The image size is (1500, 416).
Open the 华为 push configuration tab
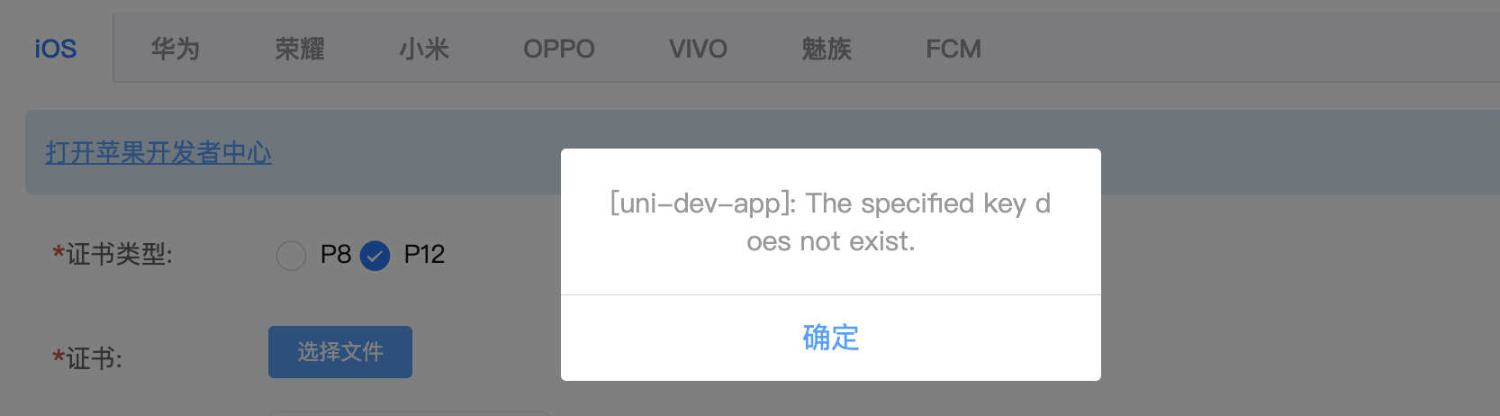pyautogui.click(x=176, y=49)
